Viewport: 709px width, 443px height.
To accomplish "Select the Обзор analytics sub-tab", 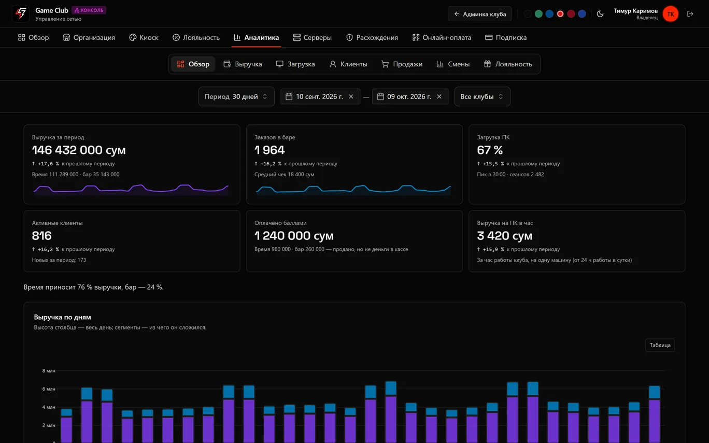I will 193,64.
